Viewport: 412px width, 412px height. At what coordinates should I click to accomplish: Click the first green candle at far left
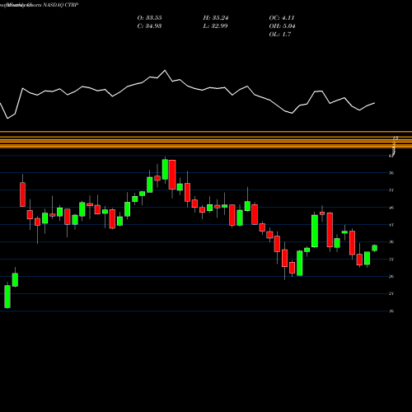coord(7,297)
